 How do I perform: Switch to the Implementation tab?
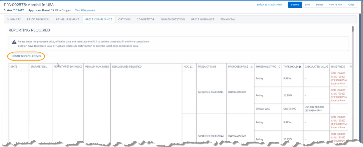pyautogui.click(x=173, y=19)
